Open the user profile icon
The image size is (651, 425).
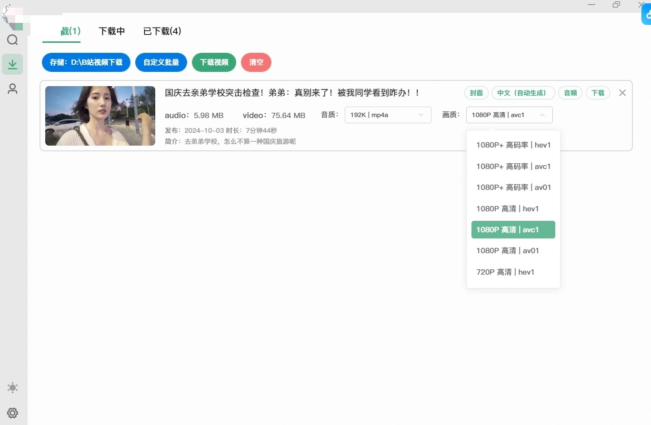[12, 89]
